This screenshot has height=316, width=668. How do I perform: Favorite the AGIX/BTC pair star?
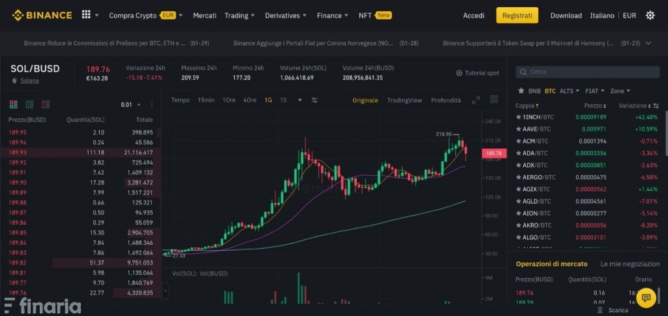pos(519,189)
